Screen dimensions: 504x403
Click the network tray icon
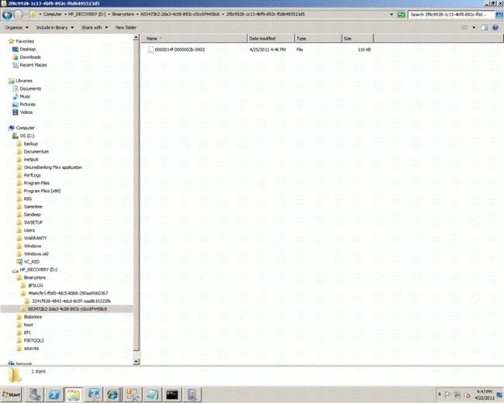457,394
